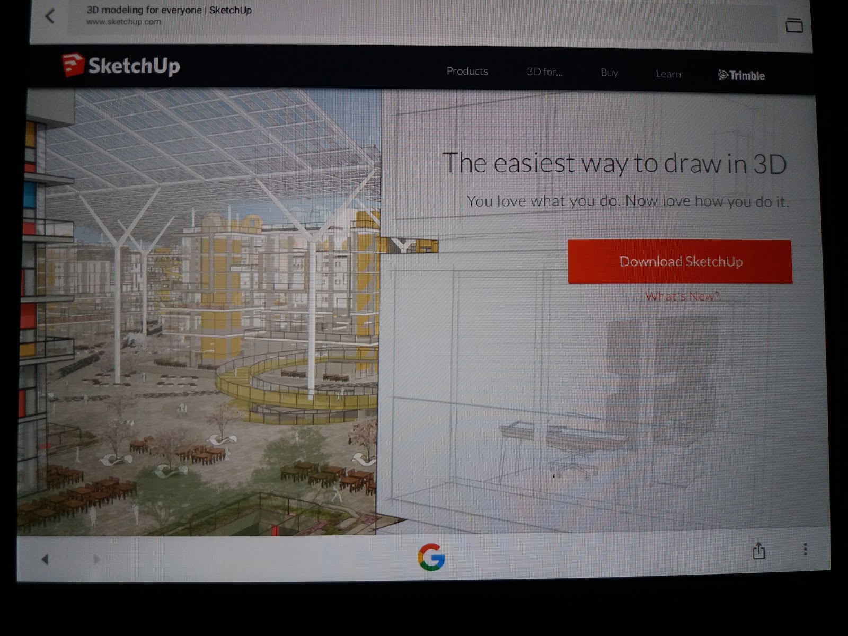Open the three-dot overflow menu
Viewport: 848px width, 636px height.
click(x=805, y=549)
